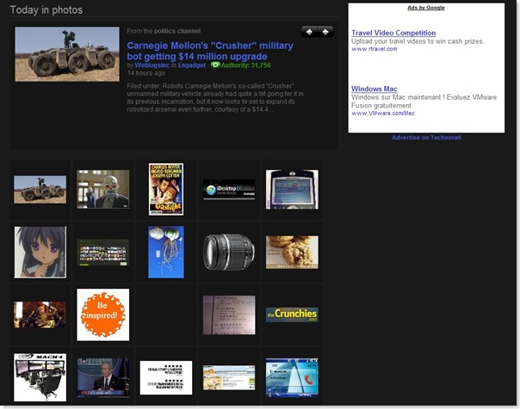Click the Today in photos heading

point(46,10)
